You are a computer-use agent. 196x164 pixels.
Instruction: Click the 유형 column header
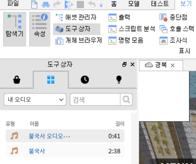tap(10, 124)
